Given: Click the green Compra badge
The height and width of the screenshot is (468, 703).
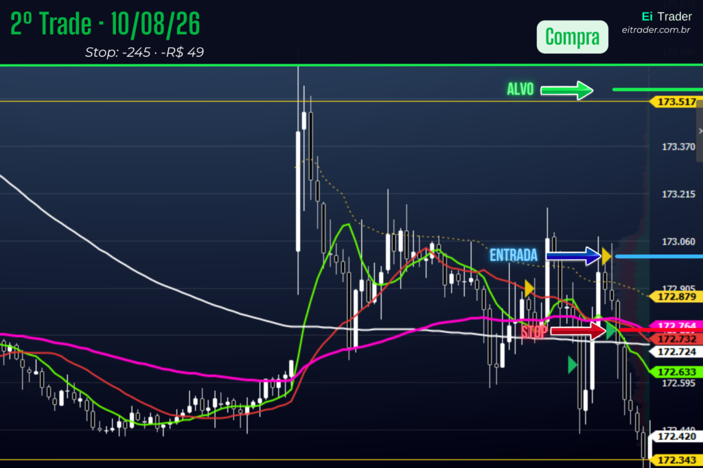Looking at the screenshot, I should [572, 37].
